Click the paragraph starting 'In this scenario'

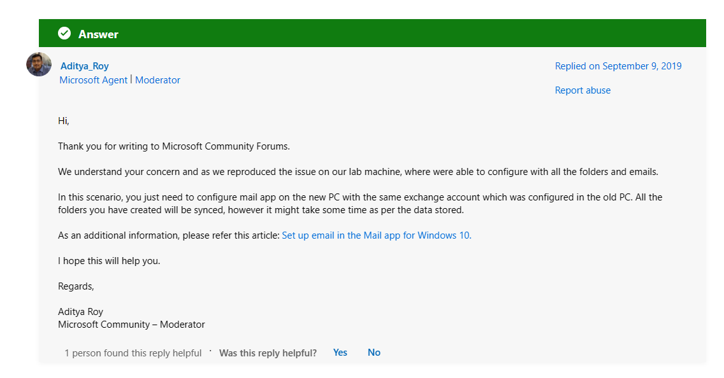click(x=360, y=203)
